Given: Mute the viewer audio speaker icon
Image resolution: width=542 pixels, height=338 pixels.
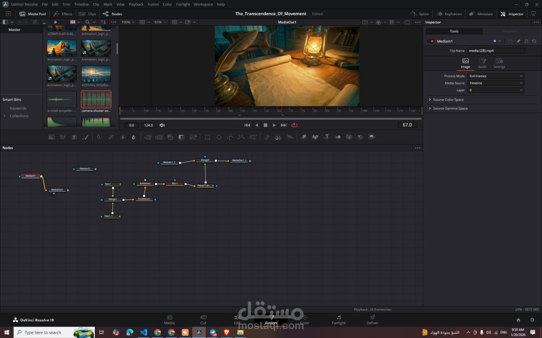Looking at the screenshot, I should 162,125.
